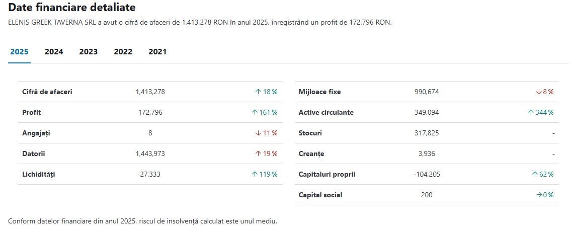Click the Creanțe value 3,936
The image size is (572, 228).
pyautogui.click(x=427, y=154)
